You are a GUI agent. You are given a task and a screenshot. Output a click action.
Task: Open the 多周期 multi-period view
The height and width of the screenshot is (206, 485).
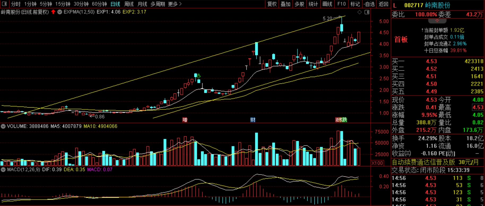click(x=158, y=4)
